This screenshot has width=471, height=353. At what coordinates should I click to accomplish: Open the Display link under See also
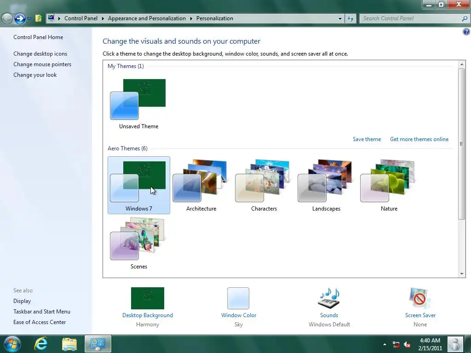(x=22, y=301)
